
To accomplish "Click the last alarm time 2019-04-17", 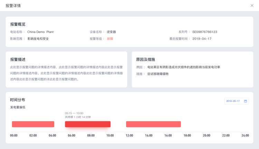I will [x=202, y=39].
